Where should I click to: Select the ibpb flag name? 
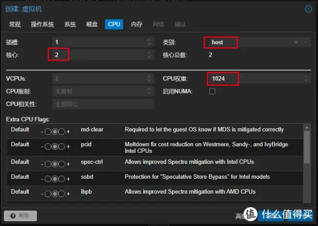(x=86, y=192)
